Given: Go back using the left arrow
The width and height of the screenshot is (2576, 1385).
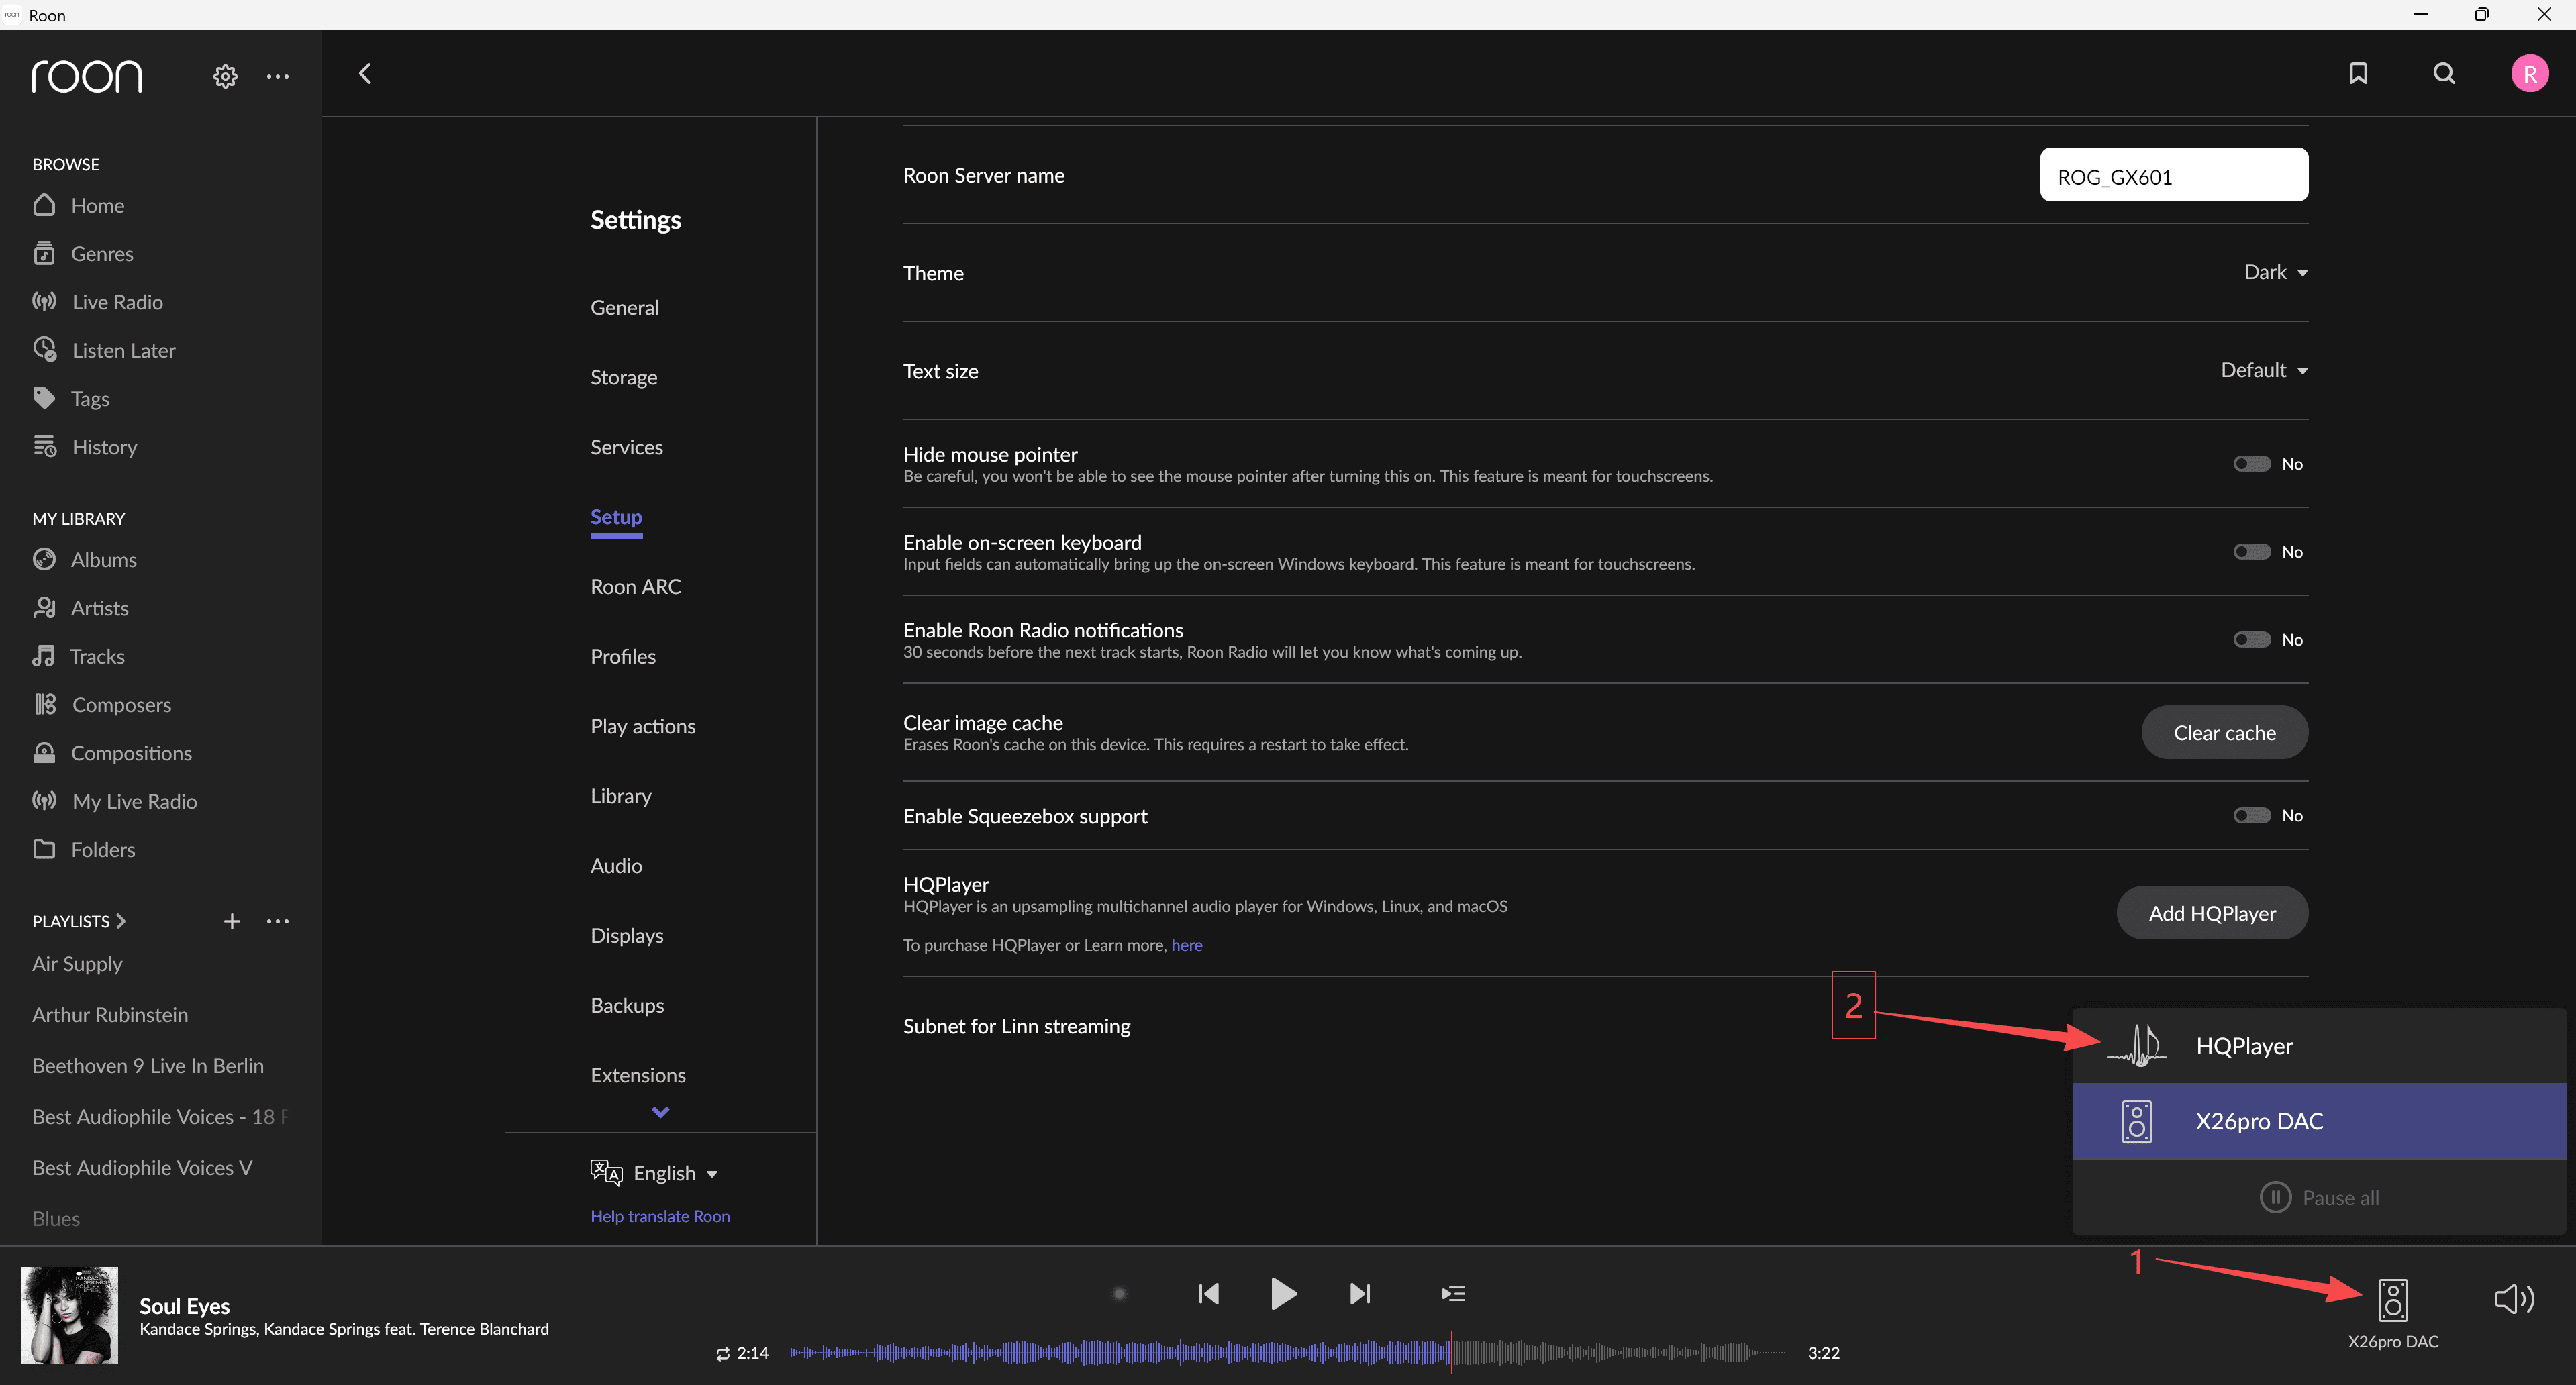Looking at the screenshot, I should (x=365, y=73).
